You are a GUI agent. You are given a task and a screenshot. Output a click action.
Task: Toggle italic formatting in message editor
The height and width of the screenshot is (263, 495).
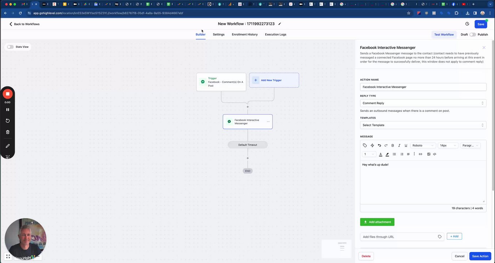[x=399, y=145]
